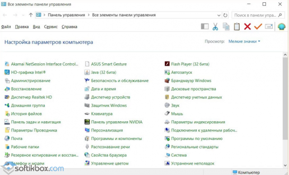
Task: Open История файлов link
Action: point(26,114)
